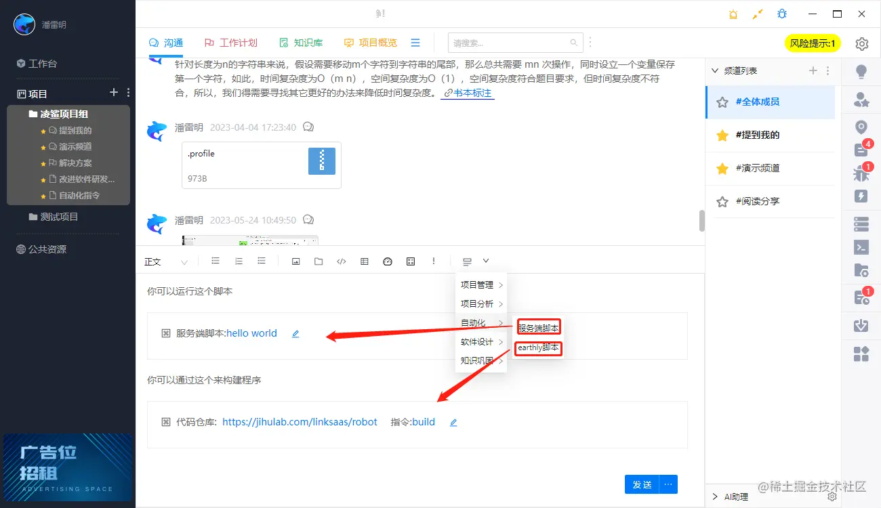The height and width of the screenshot is (508, 881).
Task: Open settings via the top-right gear icon
Action: (861, 44)
